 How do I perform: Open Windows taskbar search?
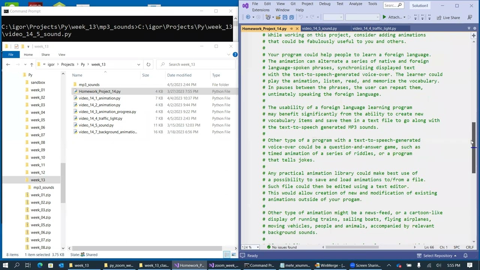tap(17, 265)
